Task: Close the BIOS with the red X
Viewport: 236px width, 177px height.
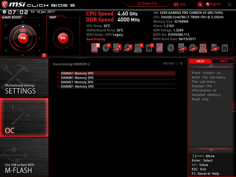Action: point(229,5)
